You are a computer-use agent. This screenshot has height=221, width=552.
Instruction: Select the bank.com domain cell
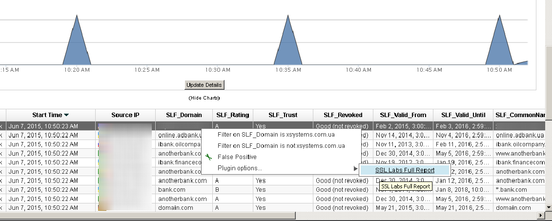(x=173, y=189)
